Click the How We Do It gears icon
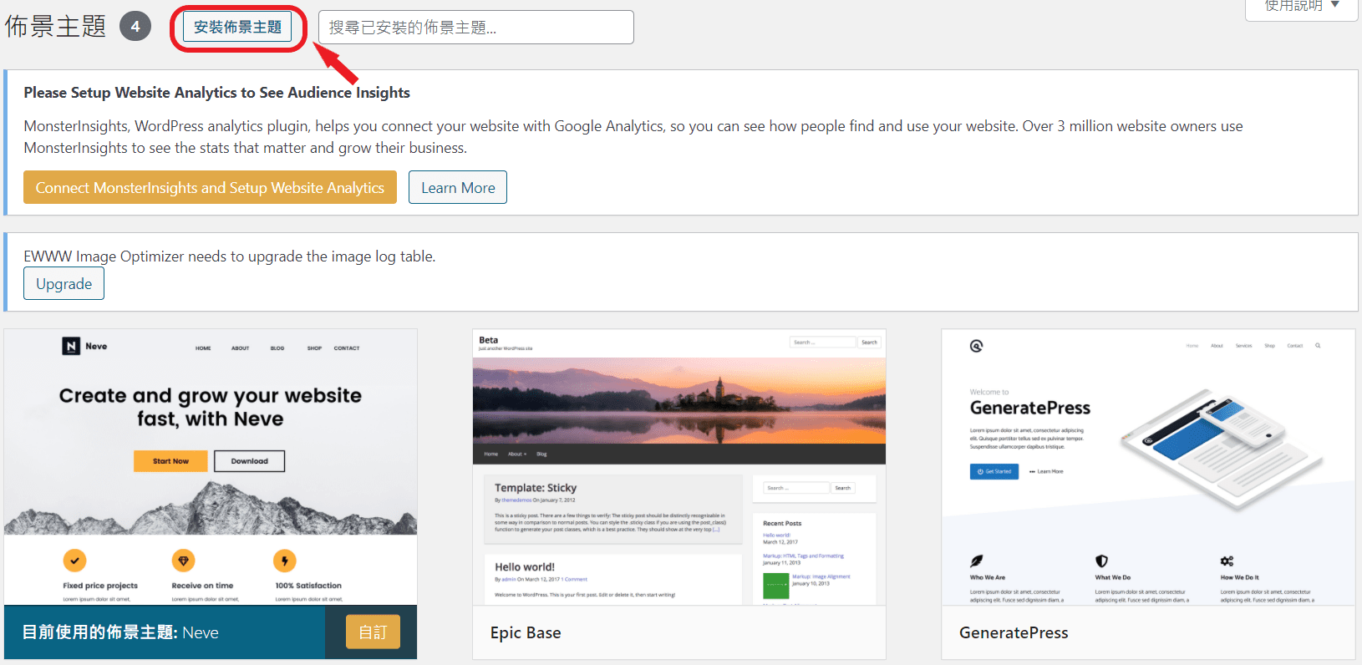This screenshot has width=1362, height=665. [1227, 561]
